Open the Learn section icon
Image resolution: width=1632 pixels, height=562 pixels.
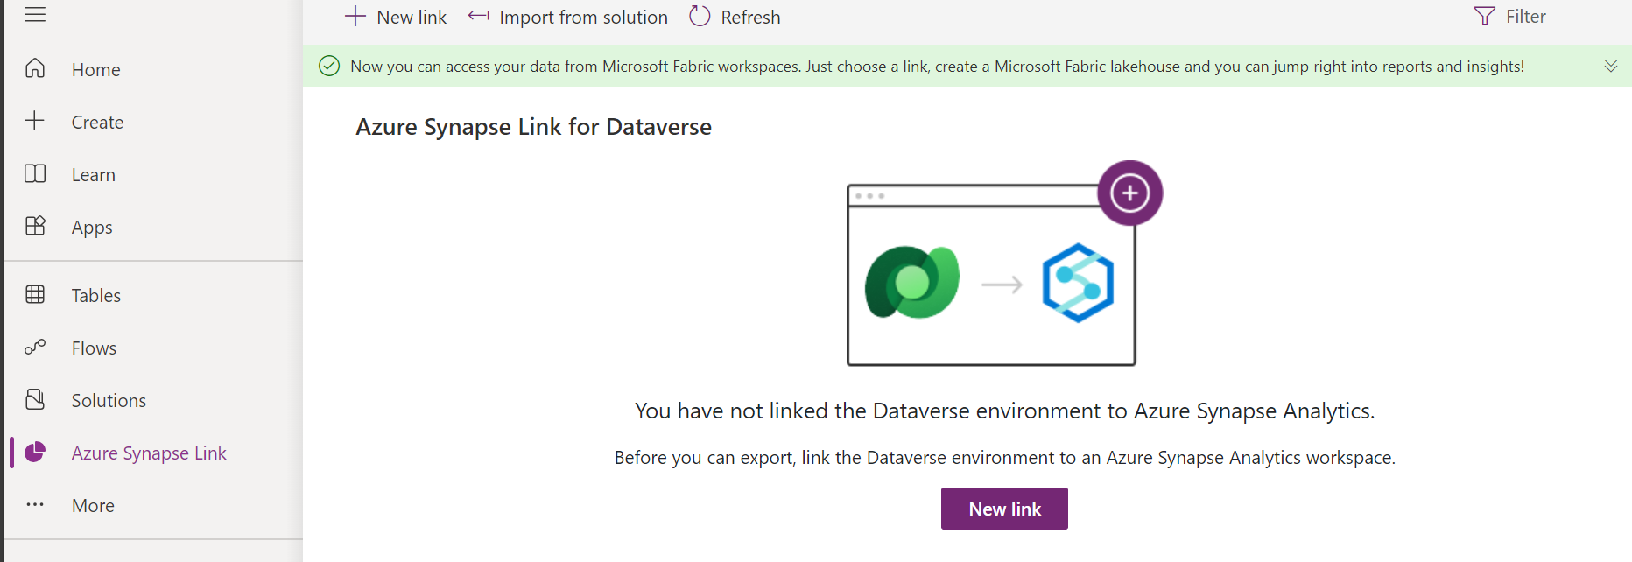tap(35, 173)
